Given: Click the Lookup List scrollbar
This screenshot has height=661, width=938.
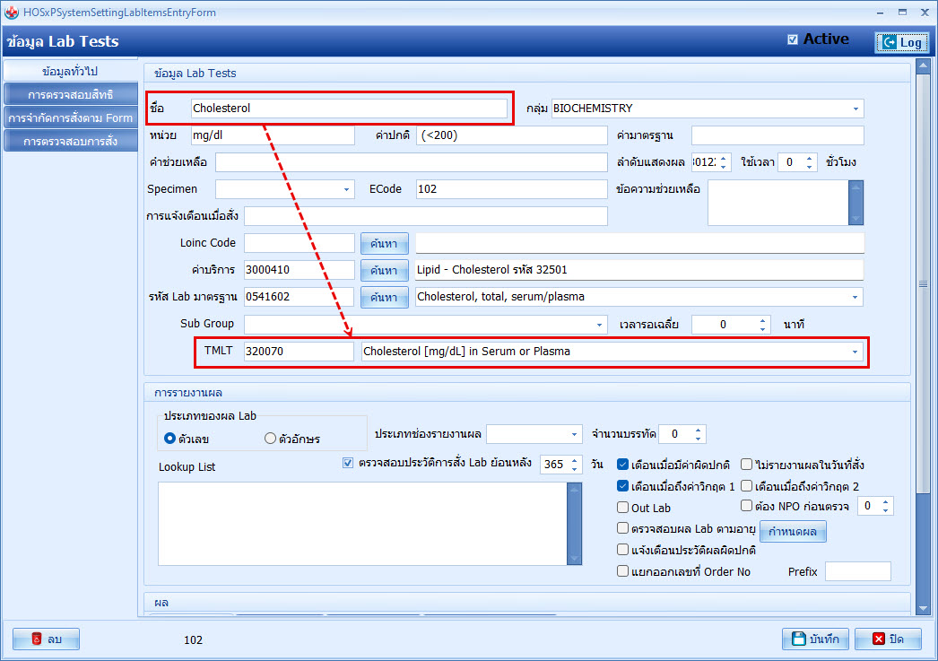Looking at the screenshot, I should click(x=574, y=524).
